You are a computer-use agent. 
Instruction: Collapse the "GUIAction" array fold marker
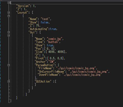[x=9, y=81]
